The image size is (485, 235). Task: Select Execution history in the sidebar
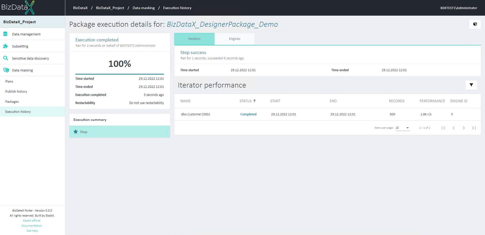32,112
